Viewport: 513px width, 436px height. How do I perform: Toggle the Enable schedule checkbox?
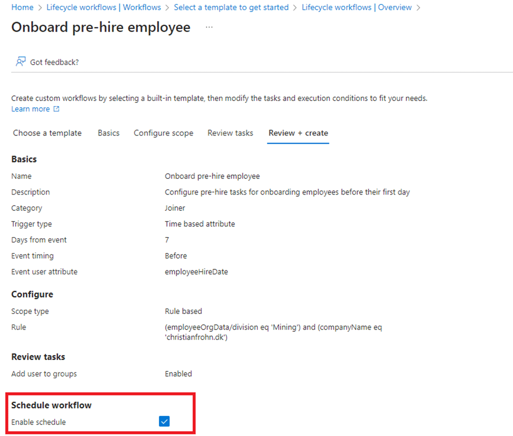[x=165, y=421]
